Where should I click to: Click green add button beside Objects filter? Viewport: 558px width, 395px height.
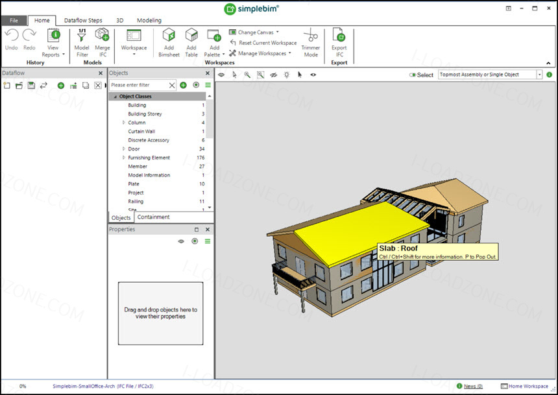pyautogui.click(x=183, y=85)
